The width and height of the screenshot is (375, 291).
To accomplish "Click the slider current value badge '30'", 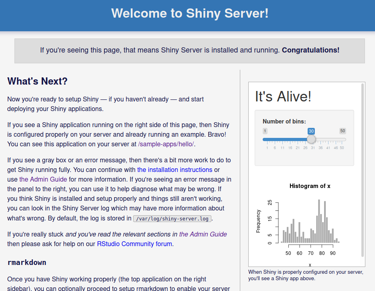I will tap(311, 131).
